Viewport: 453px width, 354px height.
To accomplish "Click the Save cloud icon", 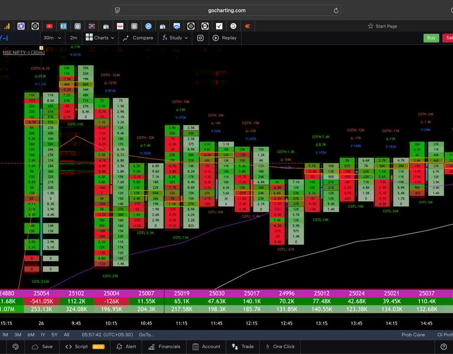I will click(35, 347).
